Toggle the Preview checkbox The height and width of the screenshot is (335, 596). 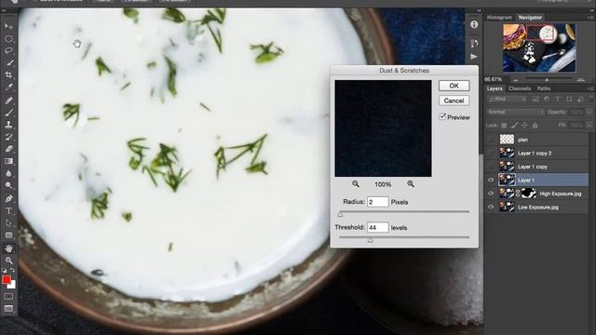(x=442, y=116)
